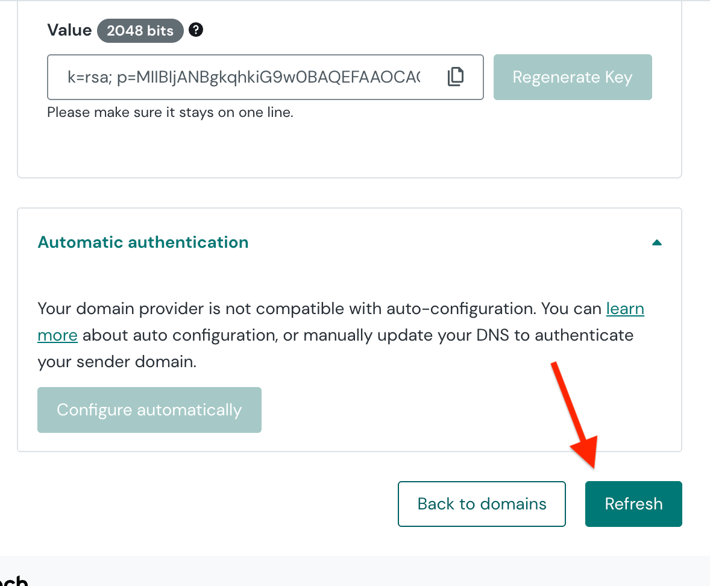Open the help tooltip next to 2048 bits
The height and width of the screenshot is (586, 710).
tap(196, 30)
